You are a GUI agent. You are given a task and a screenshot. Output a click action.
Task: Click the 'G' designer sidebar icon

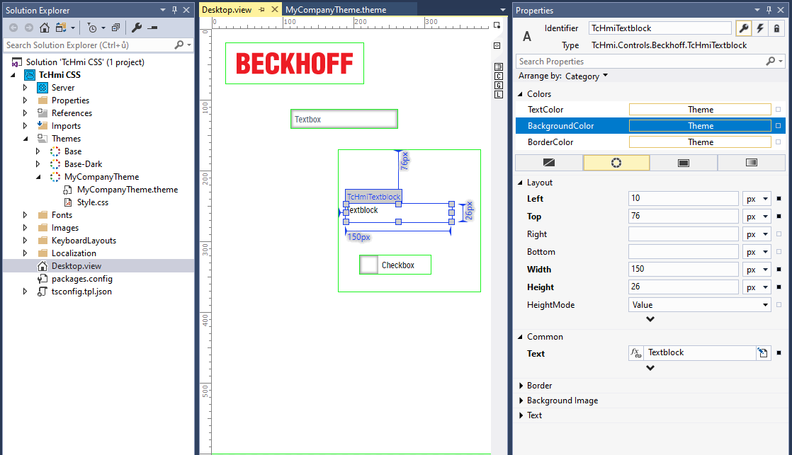coord(499,85)
